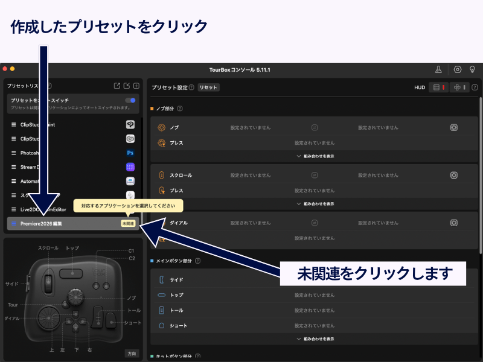Toggle the HUD D-pad display button
The height and width of the screenshot is (362, 483).
coord(459,87)
